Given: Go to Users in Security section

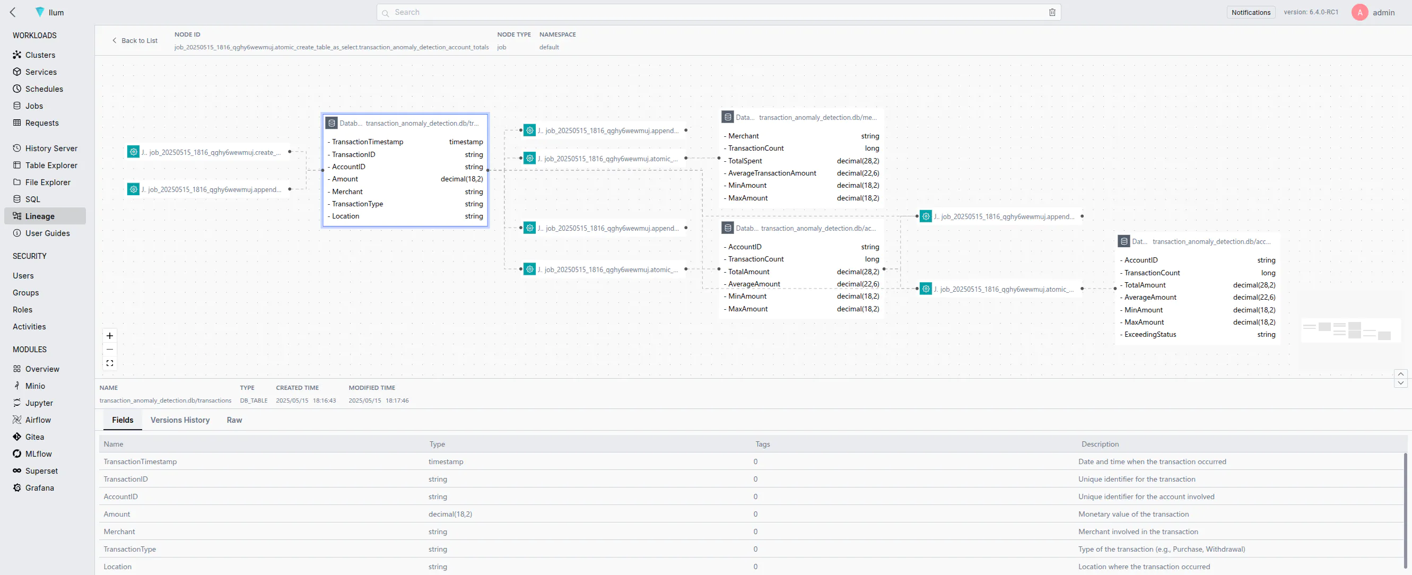Looking at the screenshot, I should pos(23,276).
